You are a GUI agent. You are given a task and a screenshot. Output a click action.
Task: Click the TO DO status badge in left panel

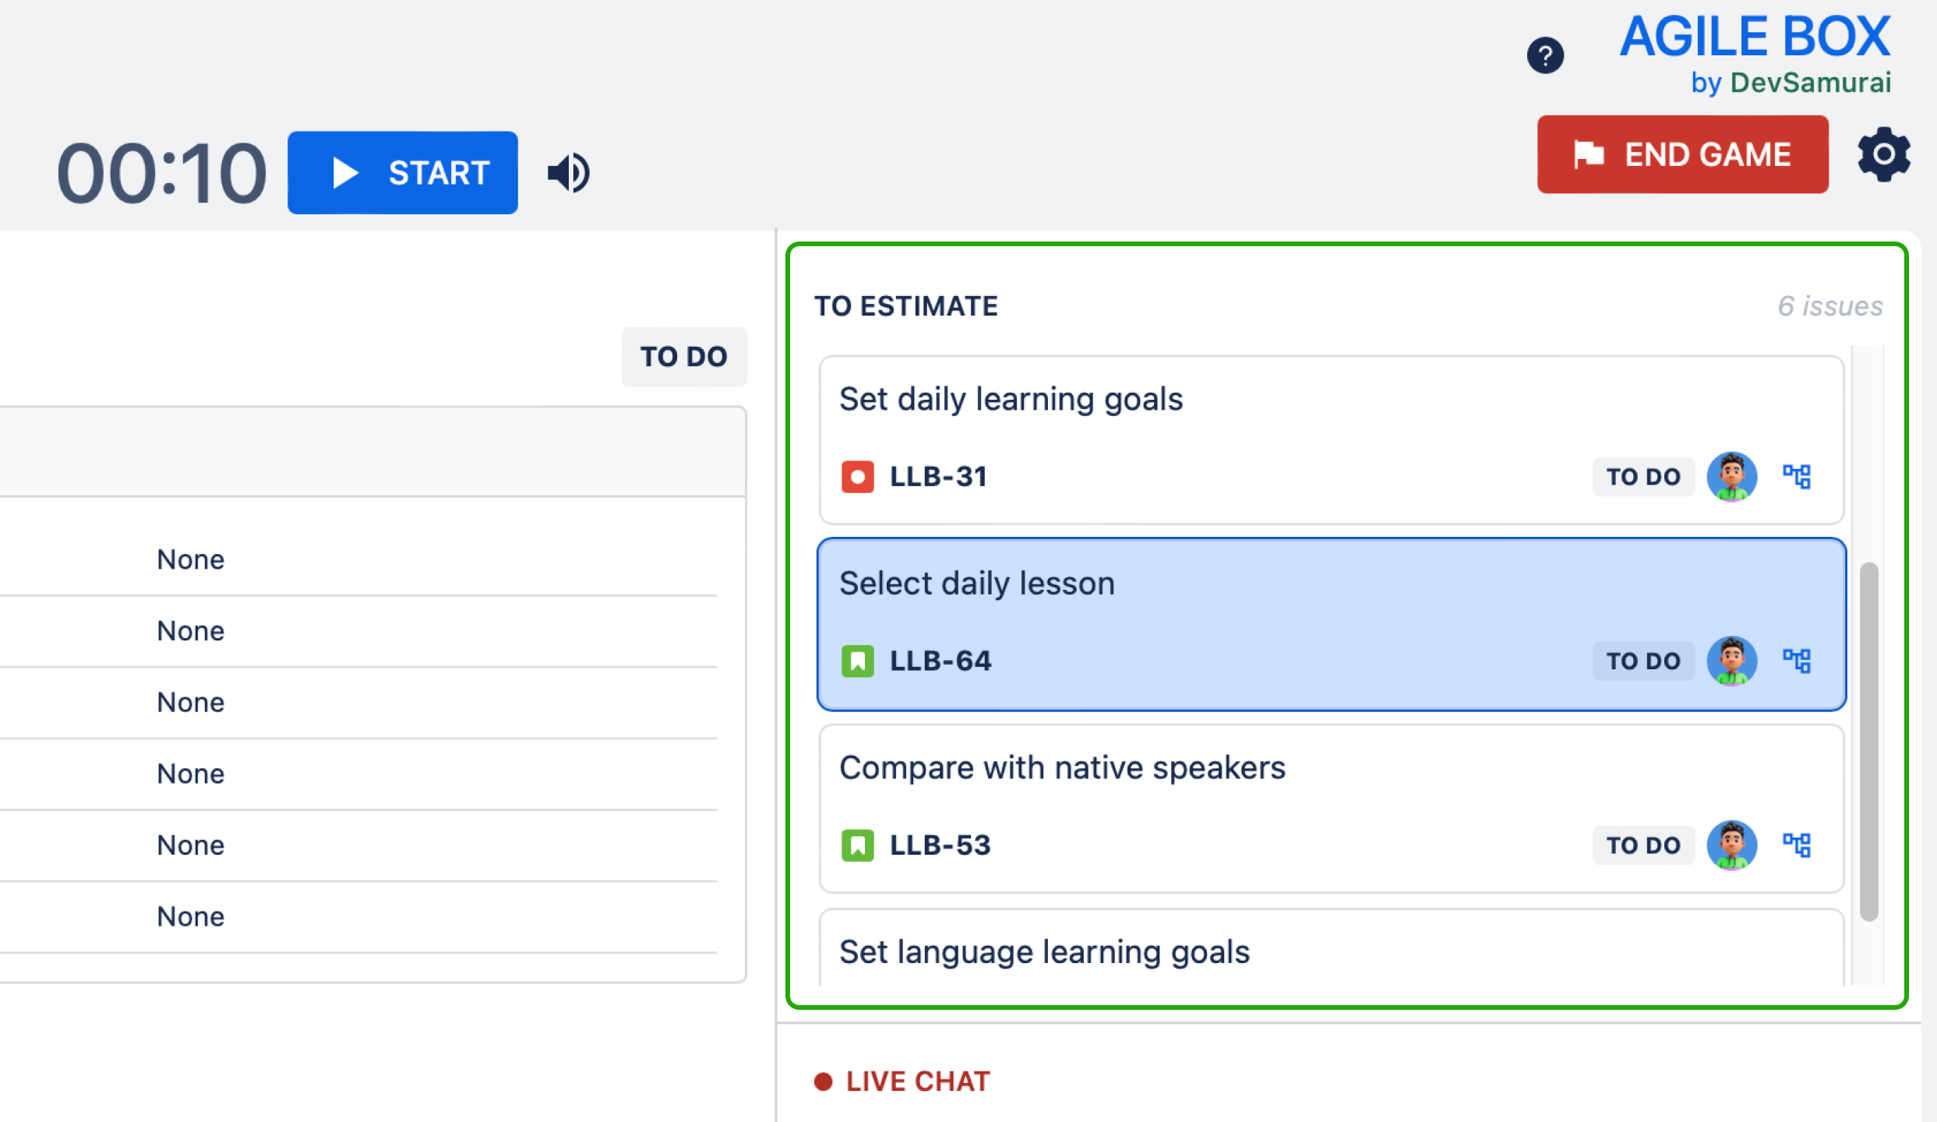[683, 357]
